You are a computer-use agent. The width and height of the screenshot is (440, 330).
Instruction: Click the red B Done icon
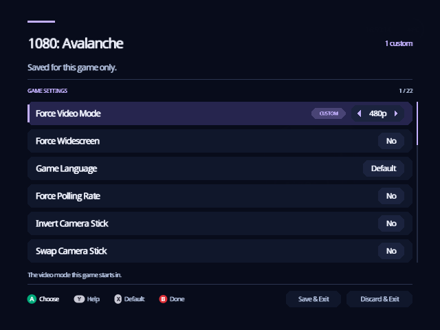[x=163, y=299]
